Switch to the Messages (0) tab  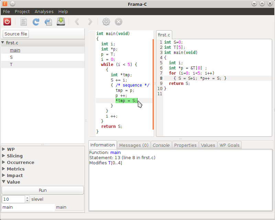[134, 145]
